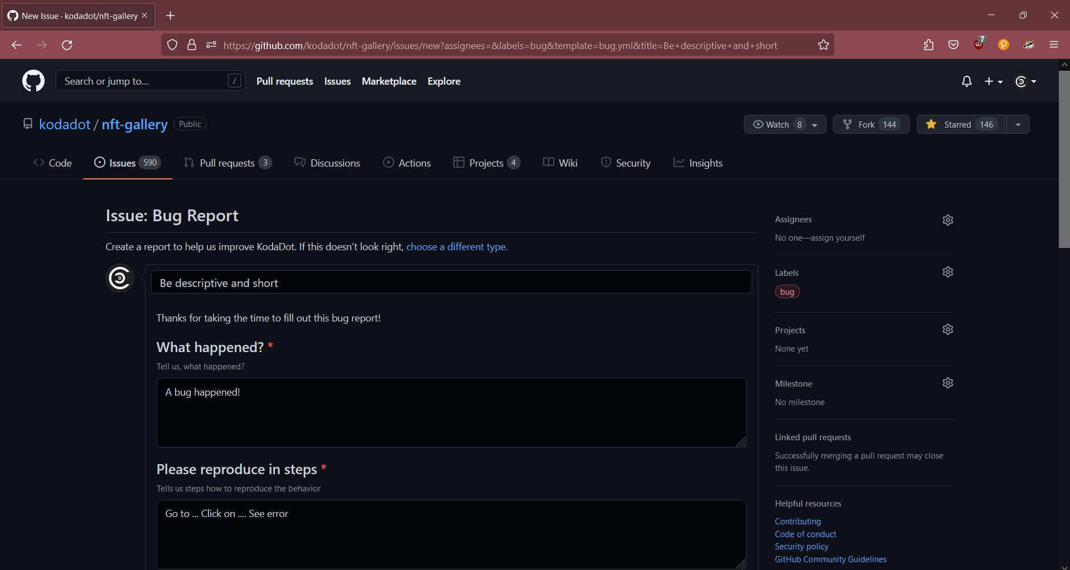Click the page vertical scrollbar thumb

pos(1064,159)
